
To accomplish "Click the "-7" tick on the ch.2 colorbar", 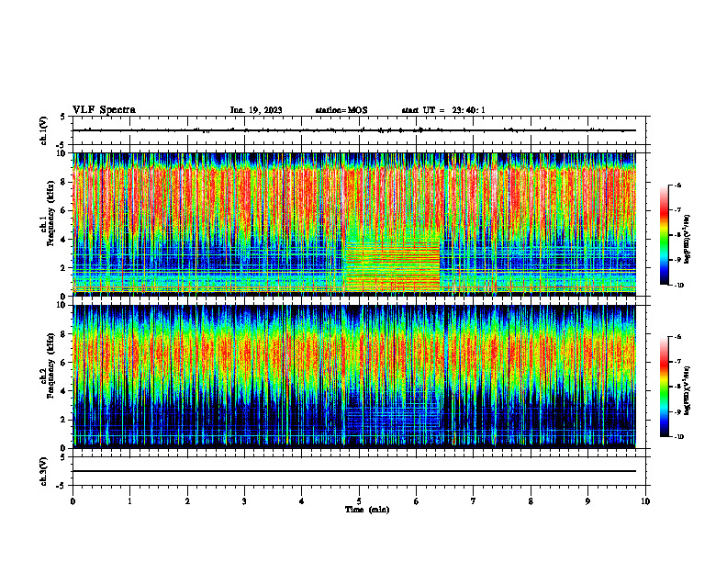I will [677, 362].
